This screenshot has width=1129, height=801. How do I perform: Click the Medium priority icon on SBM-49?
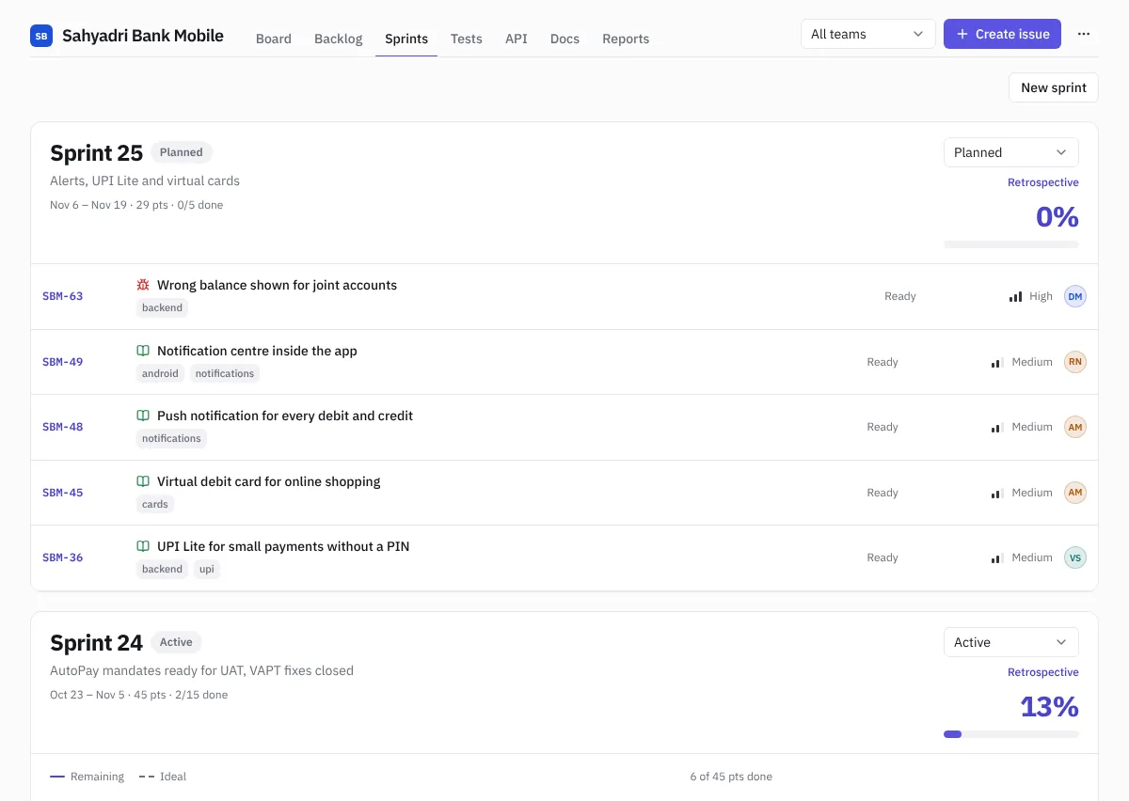tap(997, 362)
